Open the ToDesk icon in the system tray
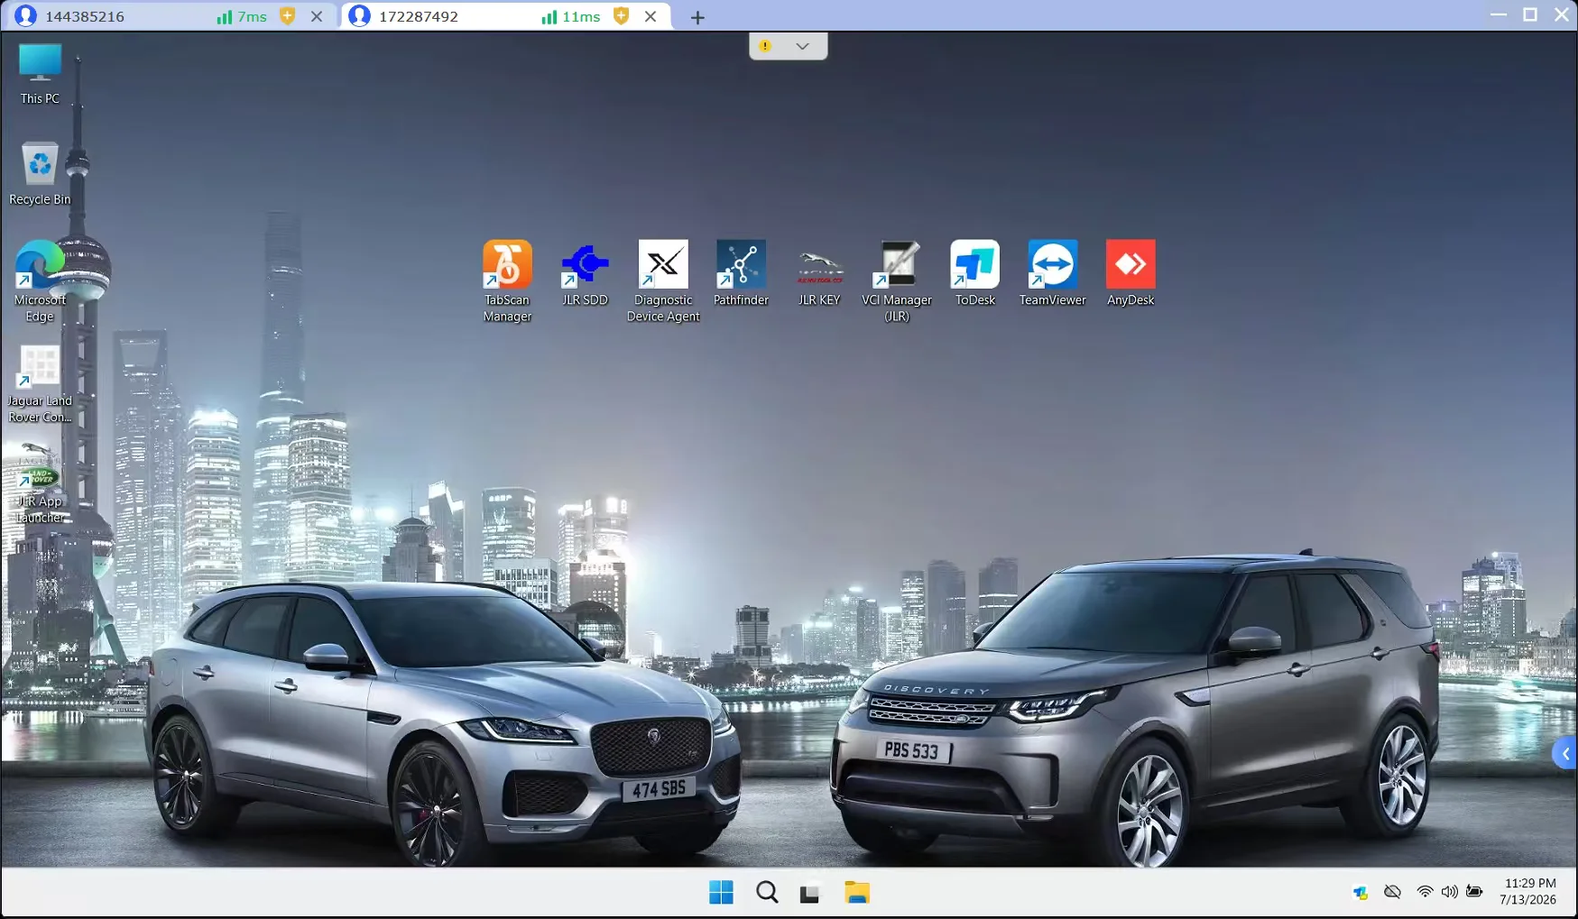 [x=1361, y=893]
